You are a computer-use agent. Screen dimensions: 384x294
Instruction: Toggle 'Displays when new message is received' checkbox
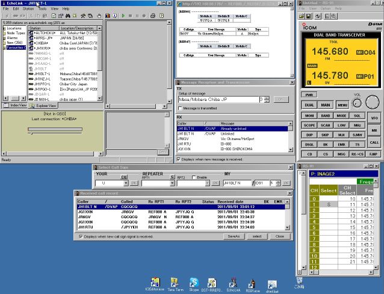point(179,159)
